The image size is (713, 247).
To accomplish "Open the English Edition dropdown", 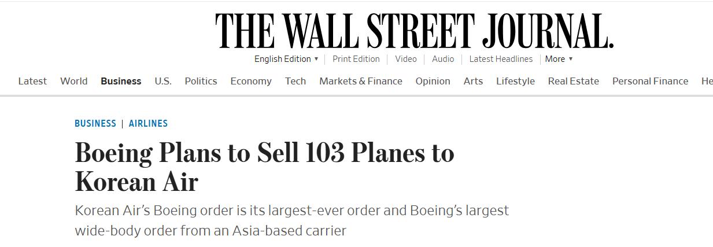I will tap(286, 59).
